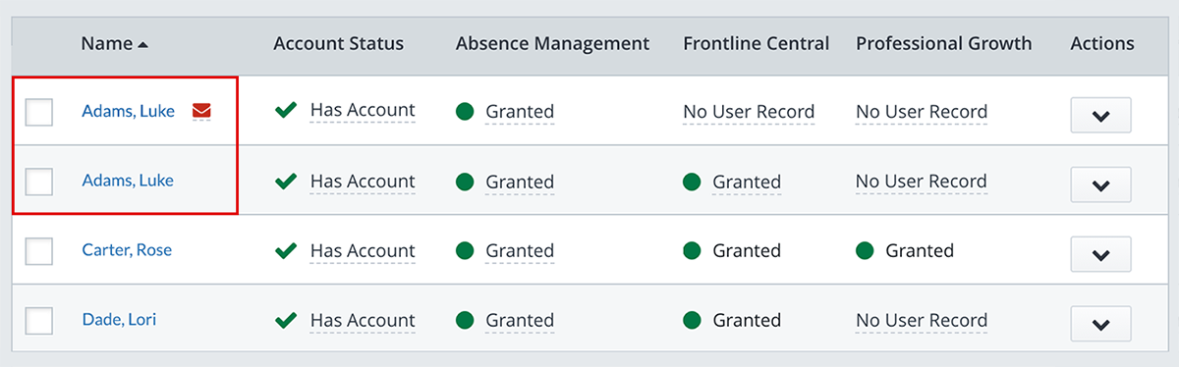Click green Absence Management dot for Dade, Lori

point(466,320)
